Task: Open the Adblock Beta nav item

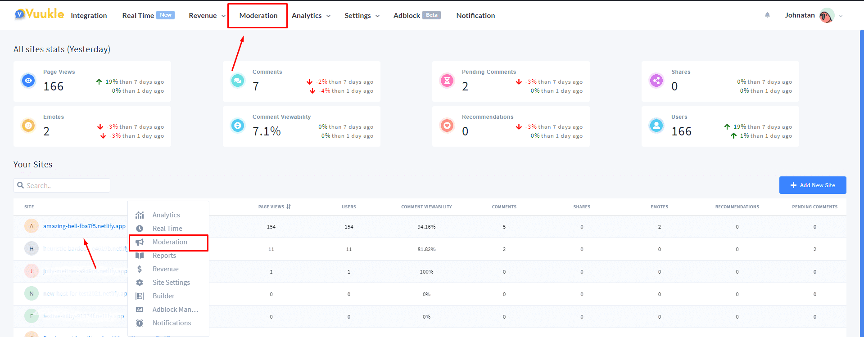Action: [417, 15]
